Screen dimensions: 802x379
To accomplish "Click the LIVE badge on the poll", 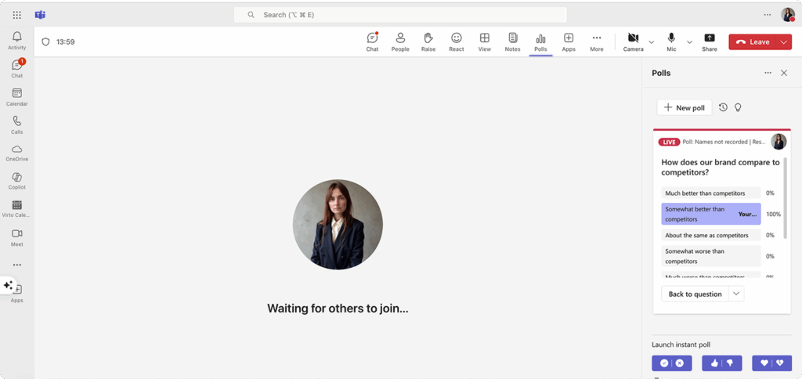I will pos(669,142).
